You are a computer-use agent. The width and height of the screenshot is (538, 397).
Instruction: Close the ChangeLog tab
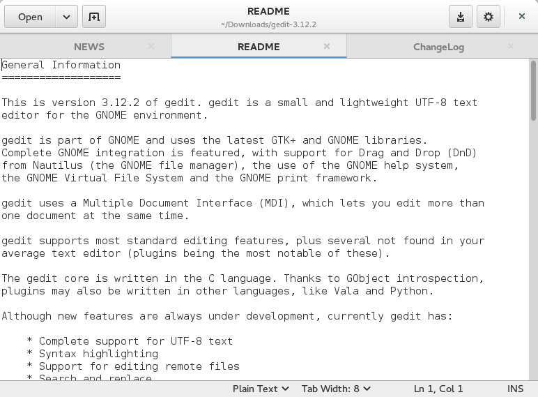[511, 46]
